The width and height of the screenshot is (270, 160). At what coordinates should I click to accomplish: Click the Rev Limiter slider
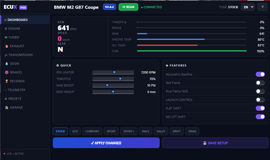click(113, 72)
